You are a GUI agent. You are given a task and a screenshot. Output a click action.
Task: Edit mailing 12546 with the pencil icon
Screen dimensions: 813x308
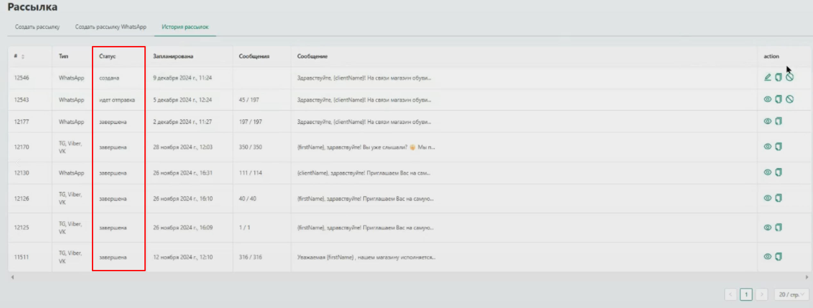pos(768,77)
